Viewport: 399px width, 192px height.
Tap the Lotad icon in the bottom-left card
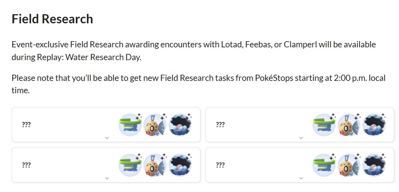pos(130,165)
